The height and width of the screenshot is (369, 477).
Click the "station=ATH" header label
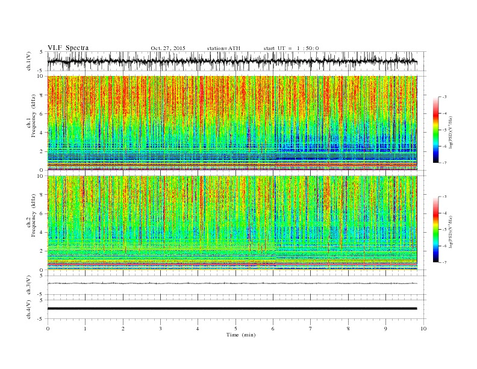(223, 48)
